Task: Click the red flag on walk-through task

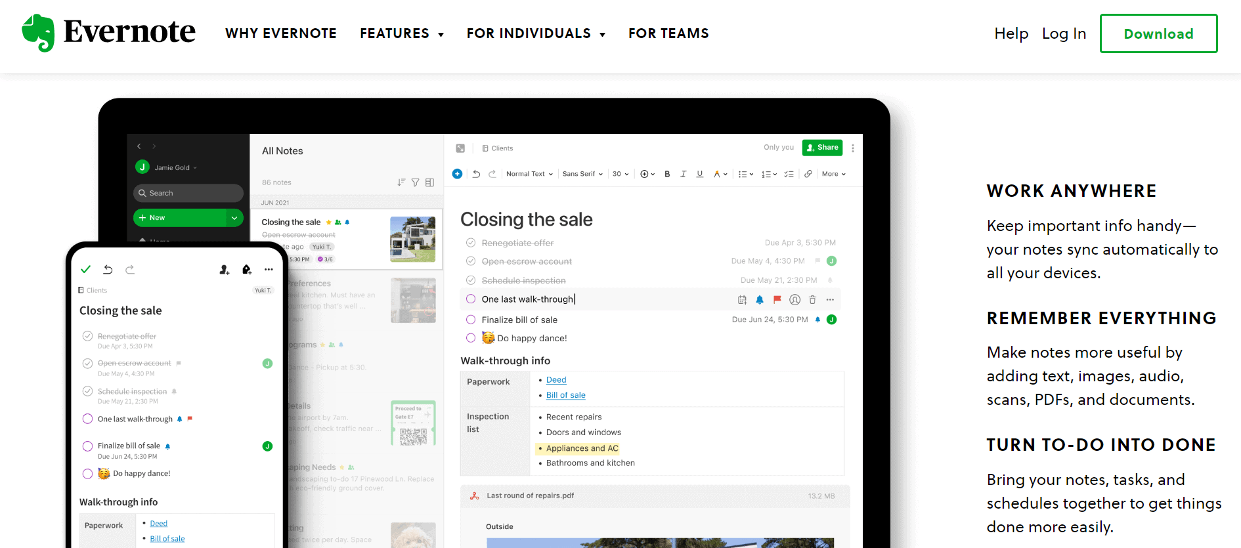Action: [x=777, y=300]
